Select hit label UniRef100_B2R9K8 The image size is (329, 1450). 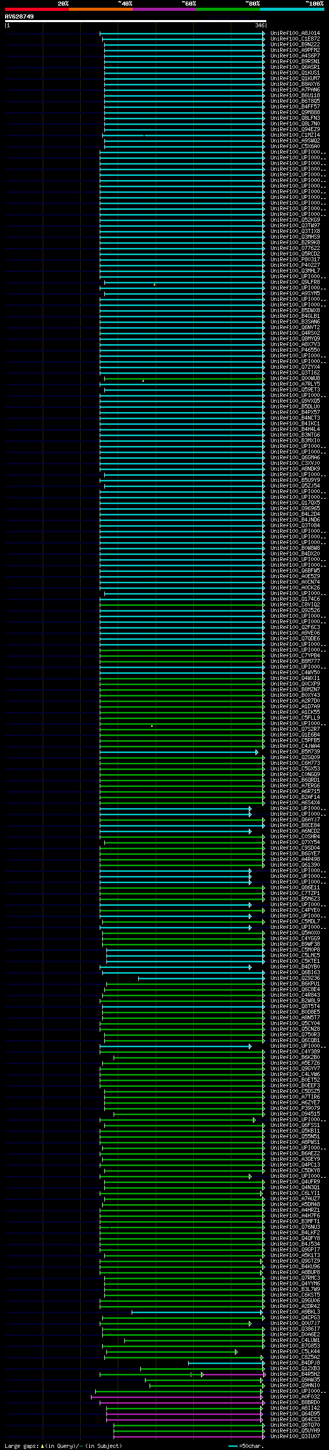[x=295, y=242]
